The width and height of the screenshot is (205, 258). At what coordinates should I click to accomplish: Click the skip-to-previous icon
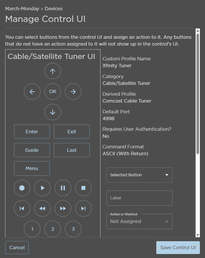tap(22, 208)
